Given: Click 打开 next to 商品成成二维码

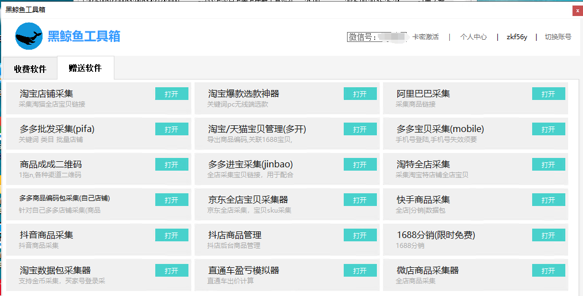Looking at the screenshot, I should (x=172, y=165).
